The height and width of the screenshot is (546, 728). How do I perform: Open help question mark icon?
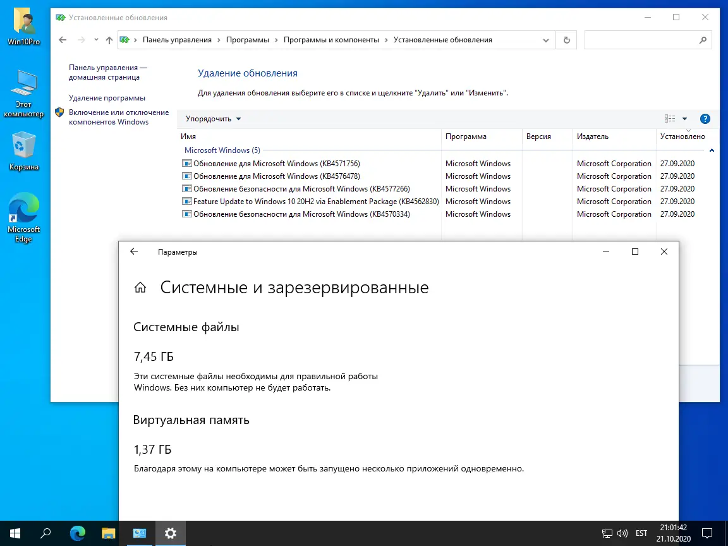coord(705,119)
